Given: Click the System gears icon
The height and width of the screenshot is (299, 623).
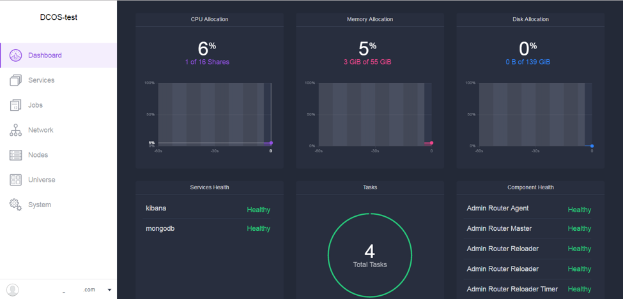Looking at the screenshot, I should click(16, 205).
